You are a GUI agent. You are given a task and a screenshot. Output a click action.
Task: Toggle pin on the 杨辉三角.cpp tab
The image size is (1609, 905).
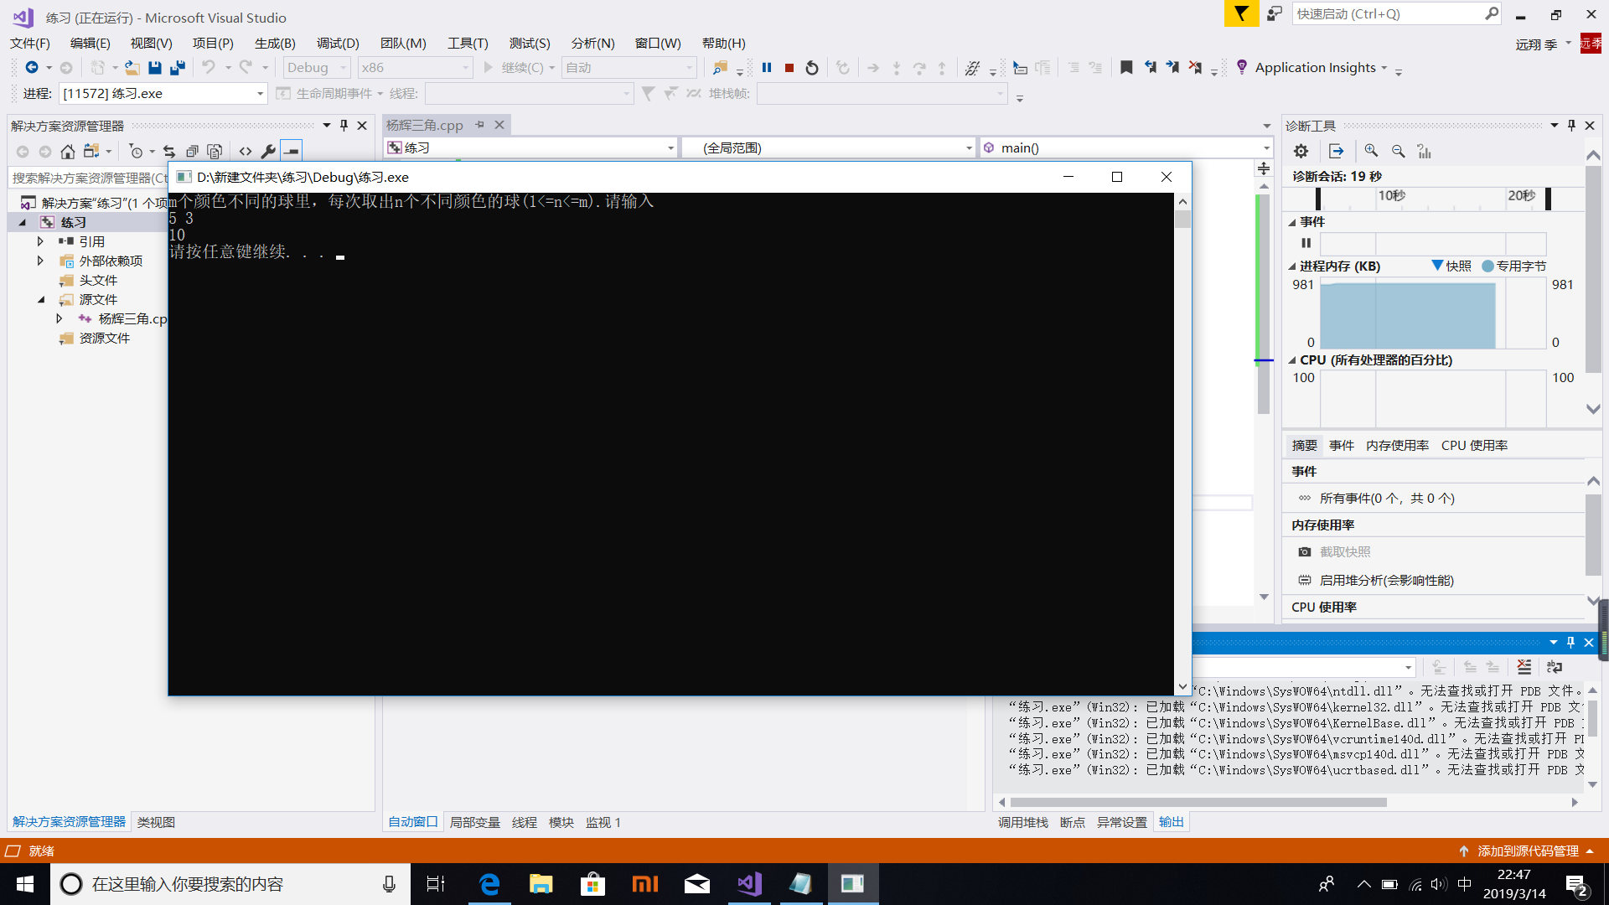[480, 125]
